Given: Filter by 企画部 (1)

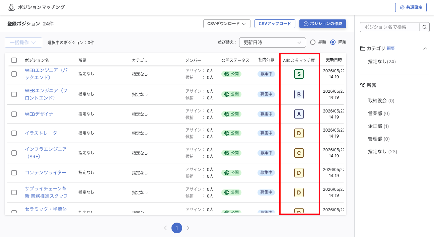Looking at the screenshot, I should (378, 126).
